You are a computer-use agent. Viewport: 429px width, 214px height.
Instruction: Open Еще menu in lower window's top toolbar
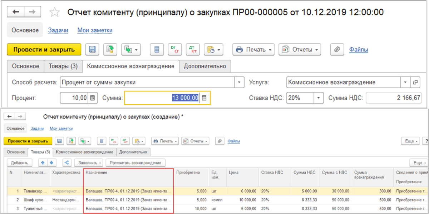410,141
